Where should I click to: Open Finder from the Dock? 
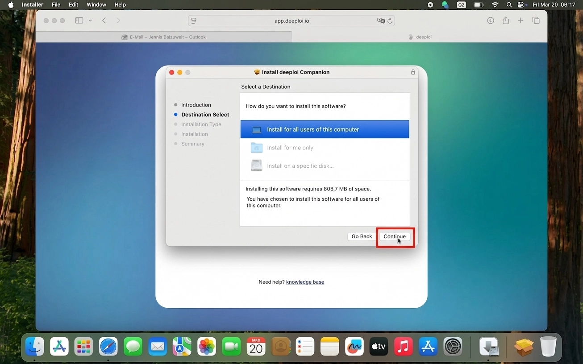(x=34, y=346)
